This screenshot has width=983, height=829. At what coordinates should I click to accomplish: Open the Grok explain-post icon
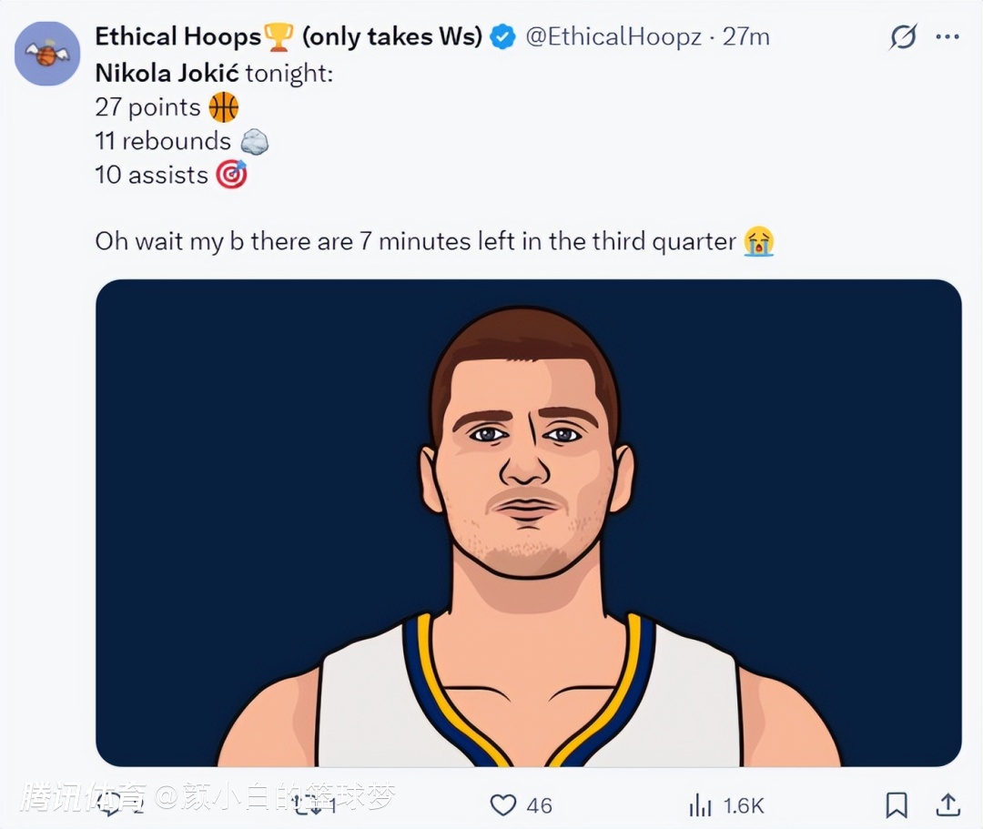click(x=903, y=37)
